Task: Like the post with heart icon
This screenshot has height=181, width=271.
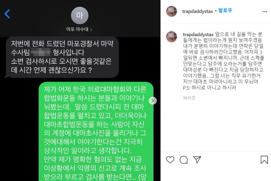Action: pos(170,160)
